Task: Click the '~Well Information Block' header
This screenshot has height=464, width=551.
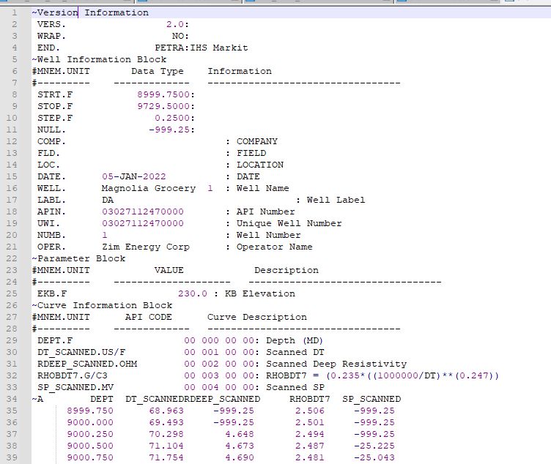Action: 99,59
